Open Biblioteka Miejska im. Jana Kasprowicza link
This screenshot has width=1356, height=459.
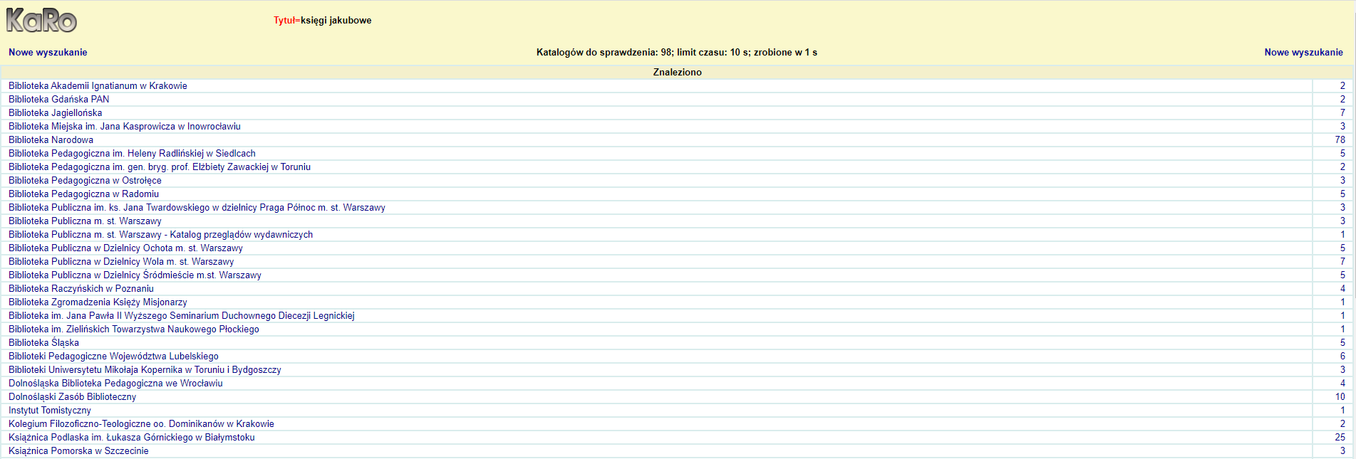125,126
